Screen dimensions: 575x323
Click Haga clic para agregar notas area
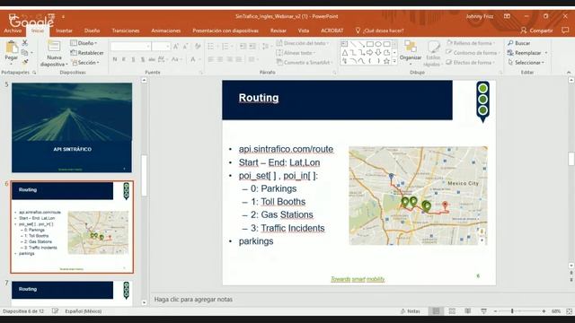click(193, 299)
